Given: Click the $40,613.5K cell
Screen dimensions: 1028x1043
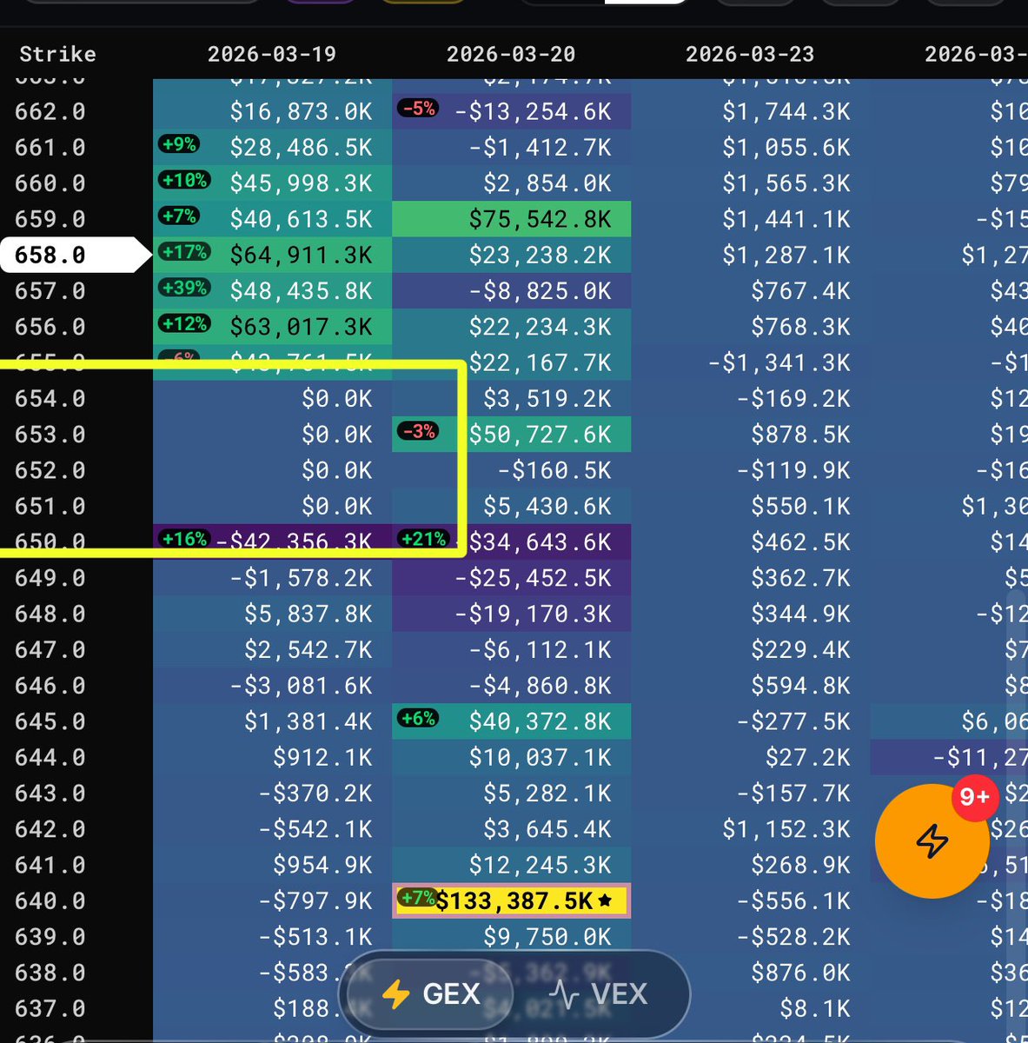Looking at the screenshot, I should [273, 219].
